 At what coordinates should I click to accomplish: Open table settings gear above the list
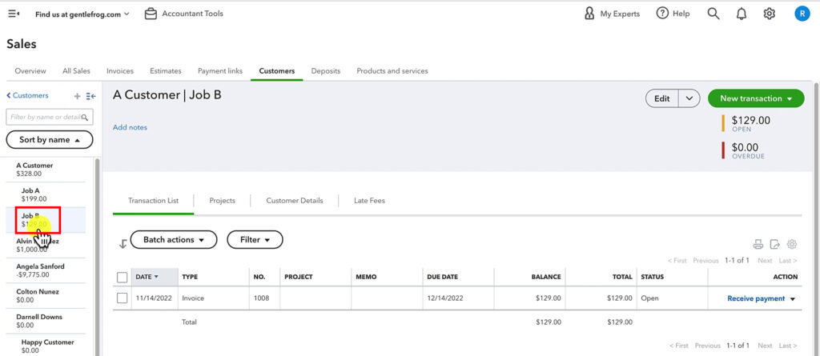point(792,245)
